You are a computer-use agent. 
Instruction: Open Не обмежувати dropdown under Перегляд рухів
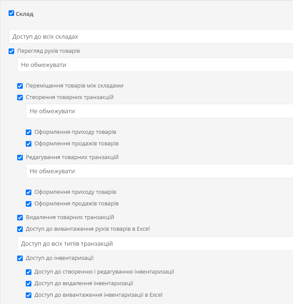(x=155, y=65)
